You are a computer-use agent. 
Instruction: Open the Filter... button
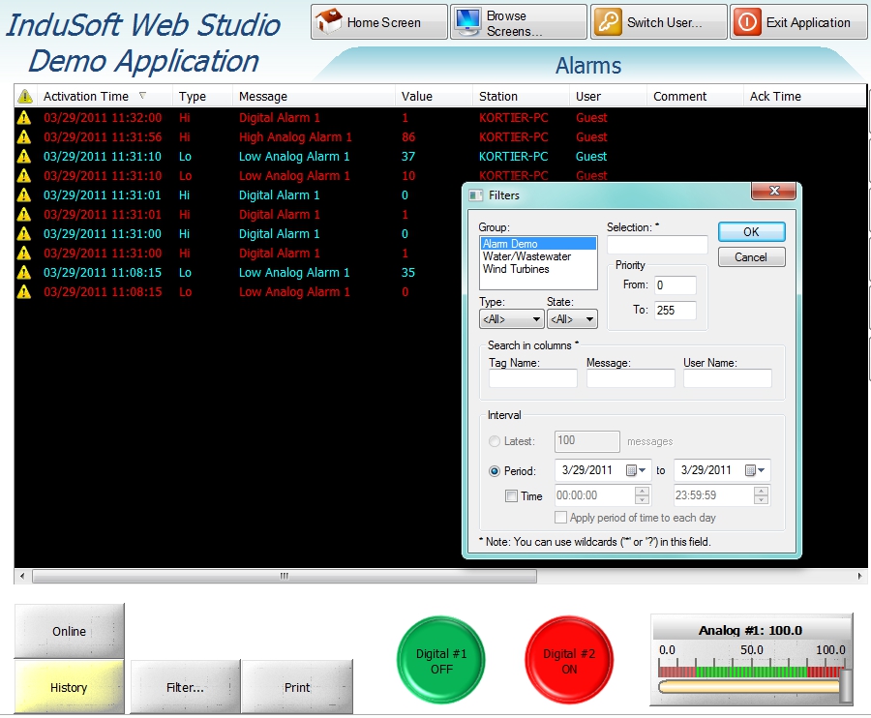coord(186,687)
